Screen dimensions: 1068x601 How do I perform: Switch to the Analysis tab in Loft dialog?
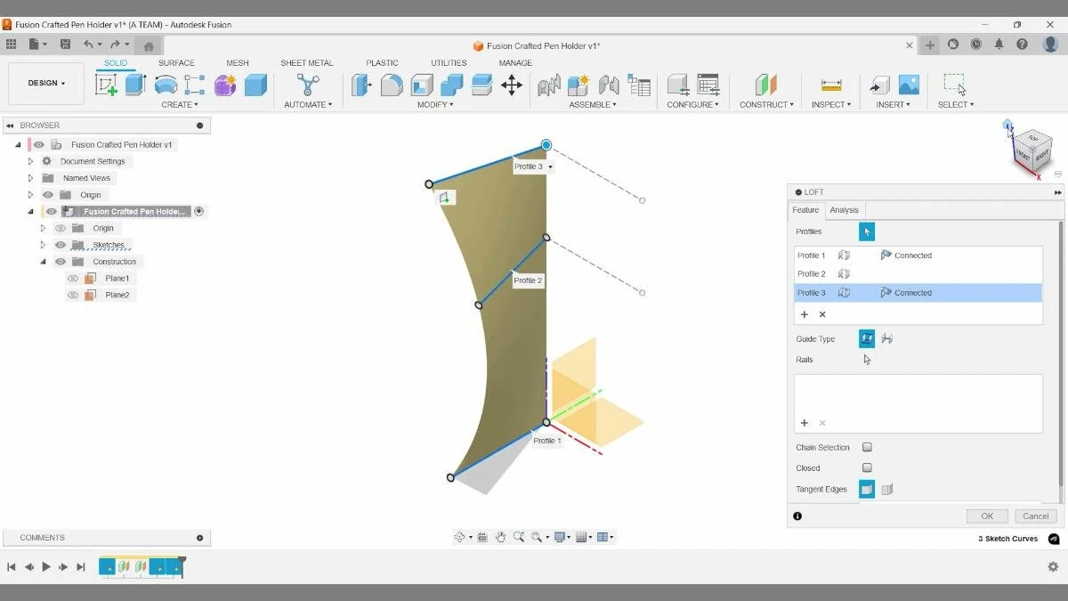844,209
